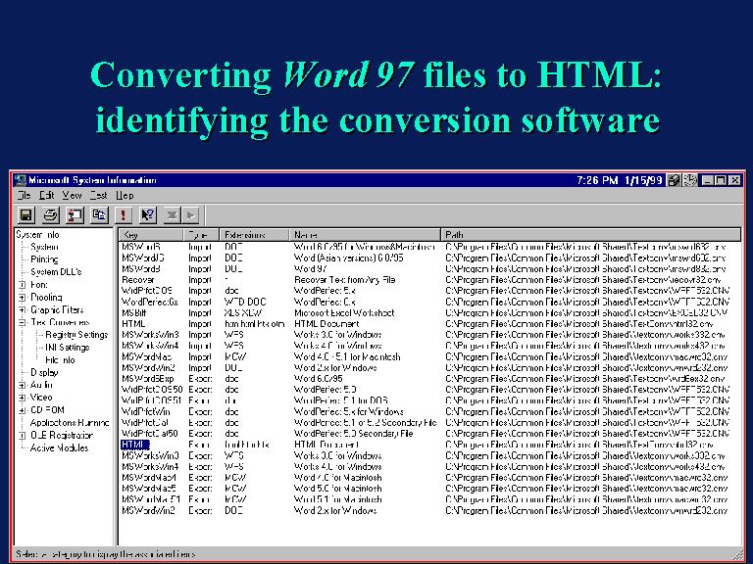This screenshot has width=753, height=564.
Task: Click the Key column header
Action: point(151,235)
